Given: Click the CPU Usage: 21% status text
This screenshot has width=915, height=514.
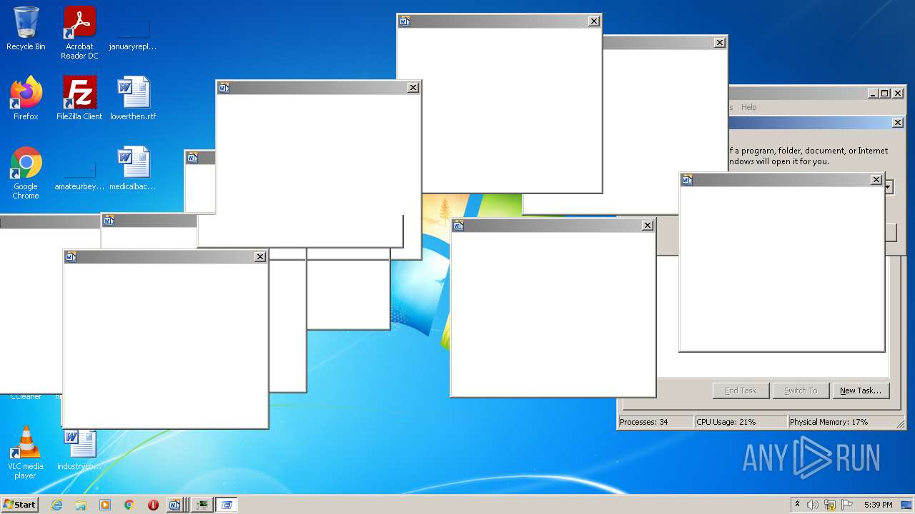Looking at the screenshot, I should (x=726, y=422).
